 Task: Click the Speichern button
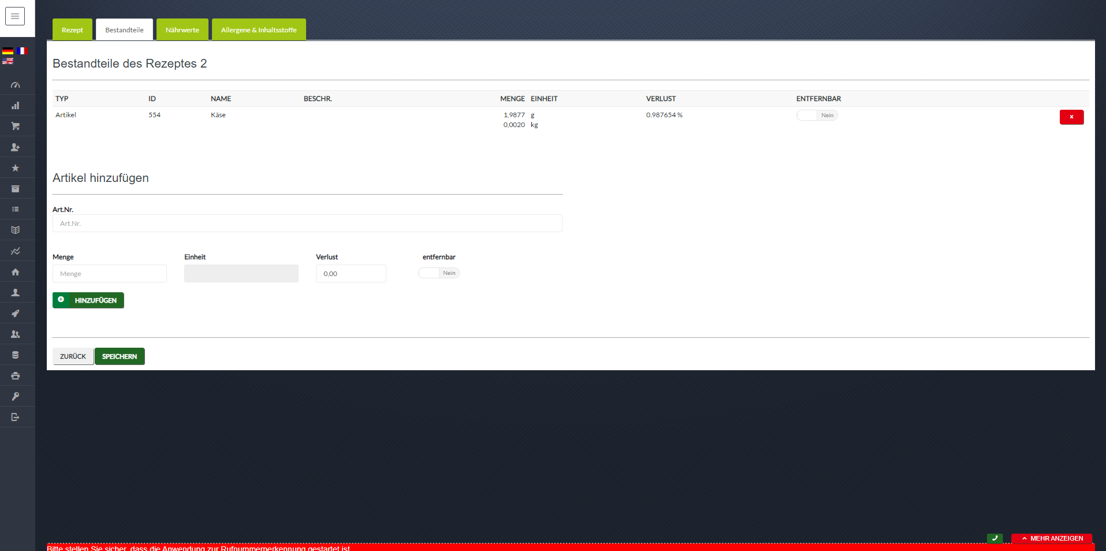click(120, 356)
